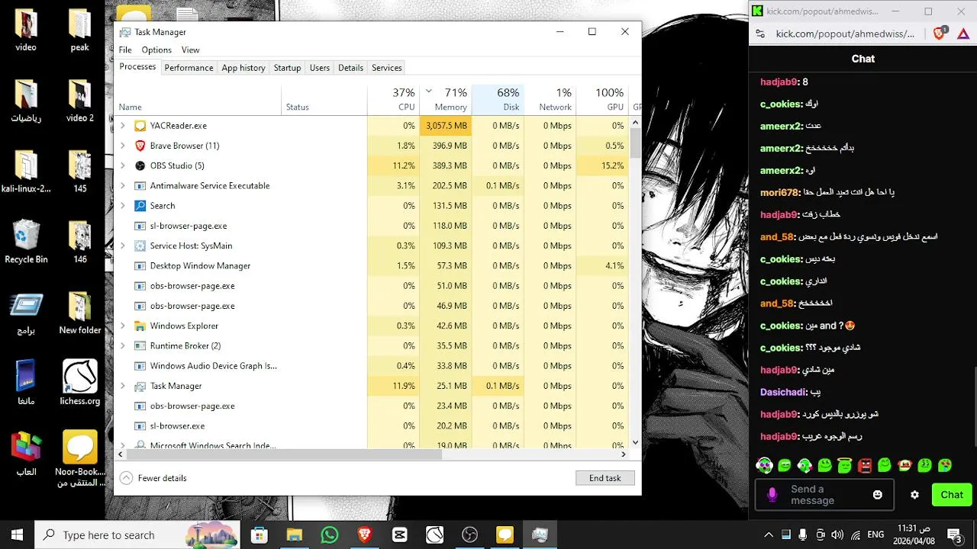Screen dimensions: 977x549
Task: Switch to the Services tab
Action: 386,68
